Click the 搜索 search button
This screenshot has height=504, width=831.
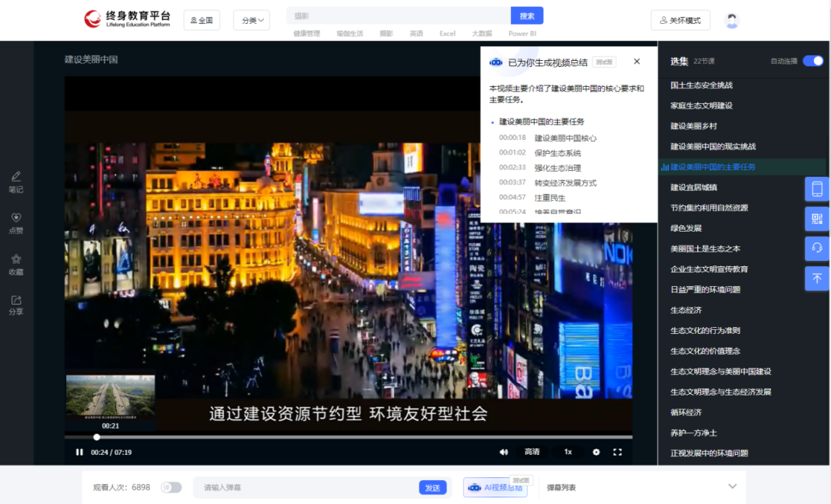(x=527, y=16)
